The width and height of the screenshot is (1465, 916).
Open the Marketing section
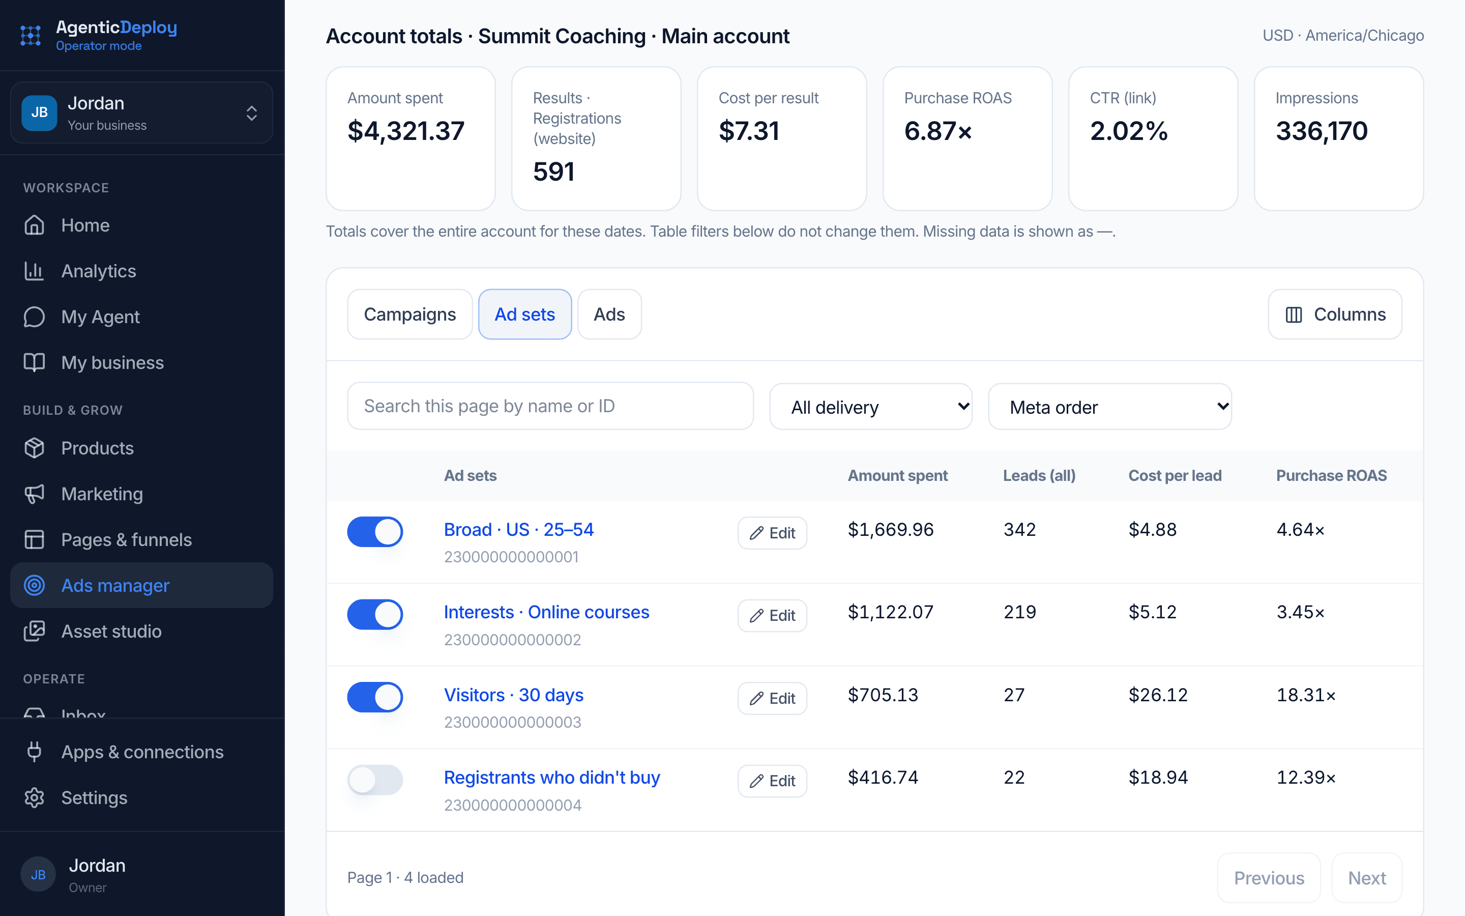(x=141, y=494)
